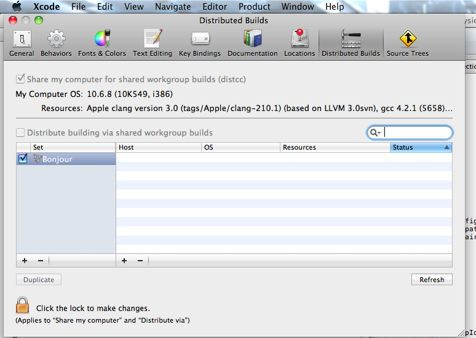Click the Duplicate button
The image size is (476, 338).
pyautogui.click(x=39, y=280)
